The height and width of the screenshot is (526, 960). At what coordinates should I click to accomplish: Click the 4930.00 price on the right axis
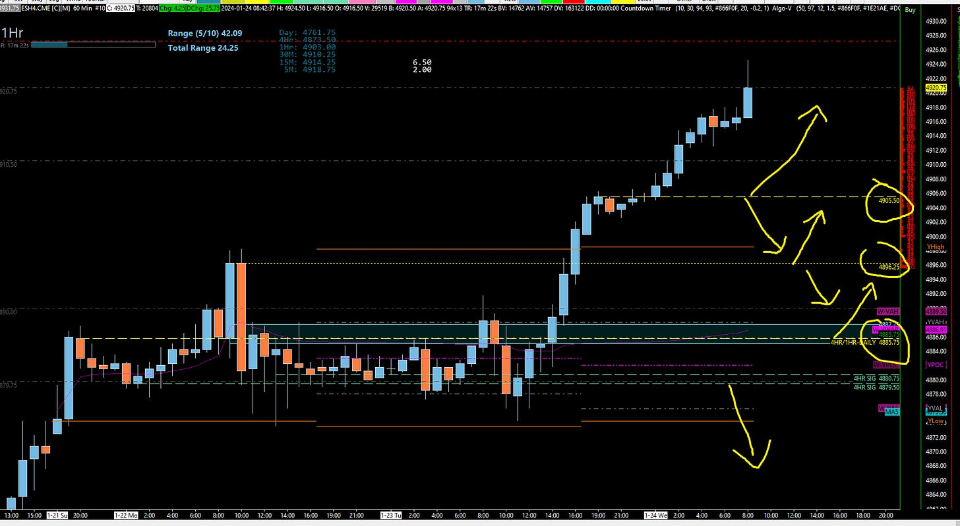(x=936, y=22)
